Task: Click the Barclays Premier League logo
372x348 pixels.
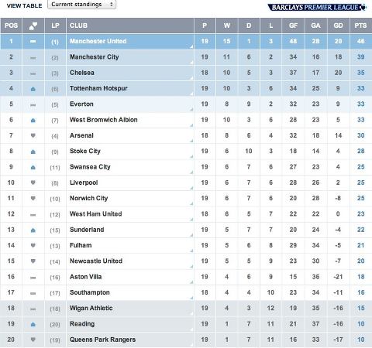Action: point(317,7)
